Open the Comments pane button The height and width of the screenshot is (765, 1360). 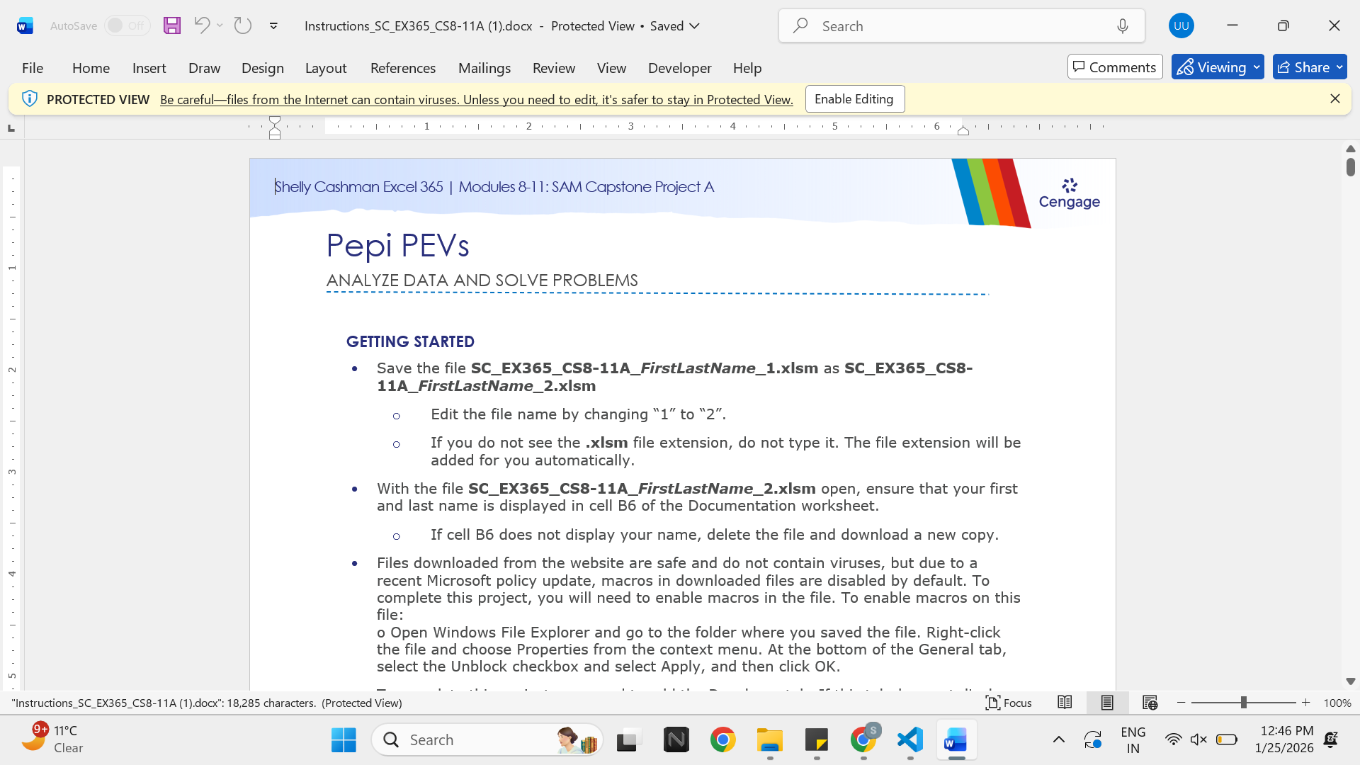pyautogui.click(x=1115, y=67)
